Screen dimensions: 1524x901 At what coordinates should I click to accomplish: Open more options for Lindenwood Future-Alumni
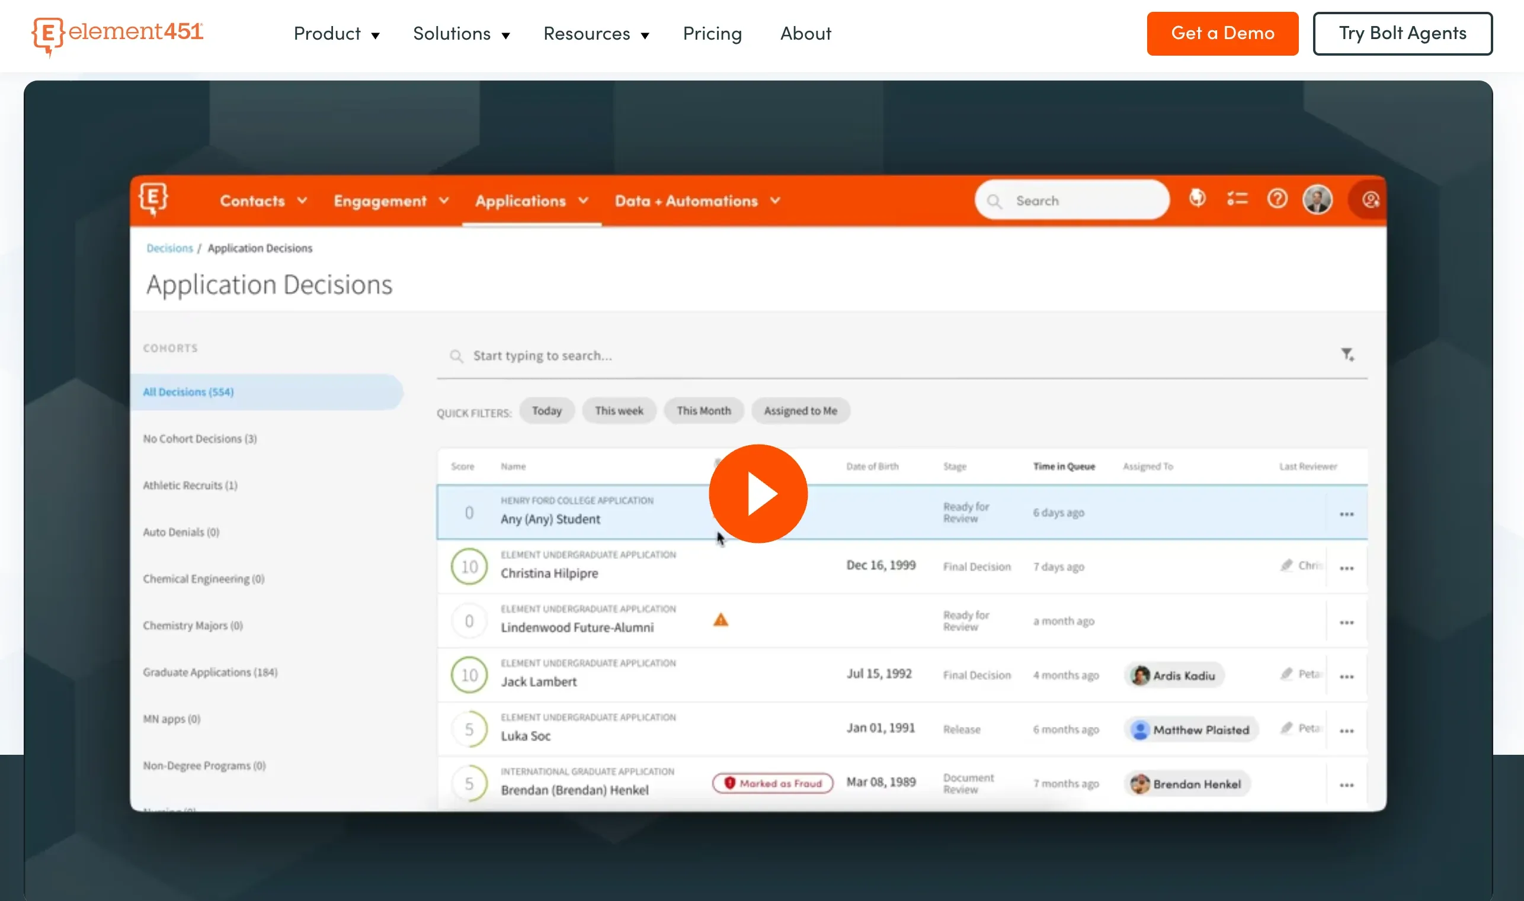[x=1347, y=623]
